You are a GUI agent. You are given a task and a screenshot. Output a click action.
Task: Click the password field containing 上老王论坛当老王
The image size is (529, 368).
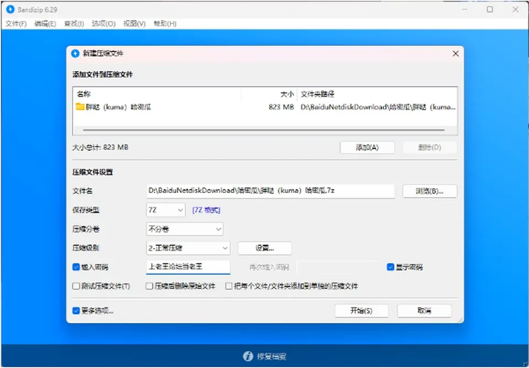tap(188, 267)
